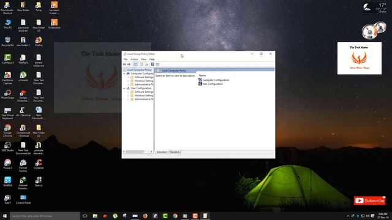Screen dimensions: 392x220
Task: Select the Format Factory desktop icon
Action: pos(23,166)
